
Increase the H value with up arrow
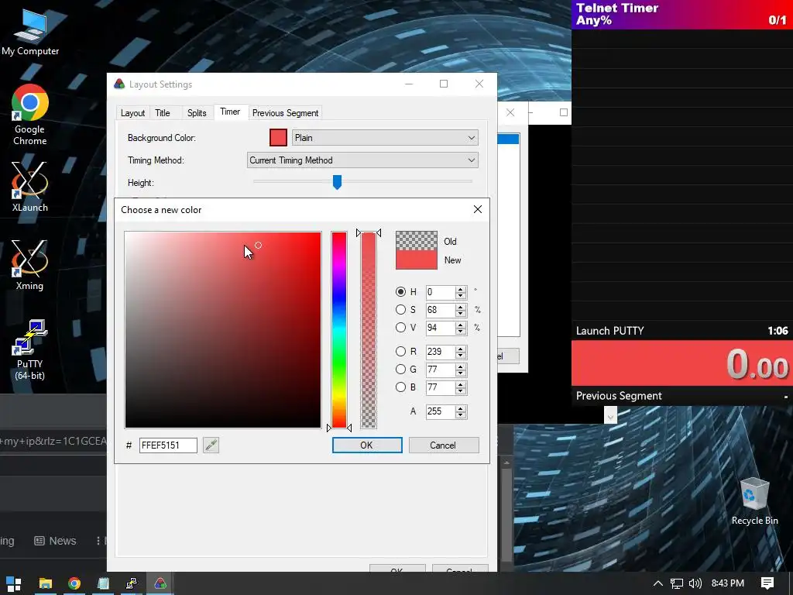pyautogui.click(x=460, y=289)
